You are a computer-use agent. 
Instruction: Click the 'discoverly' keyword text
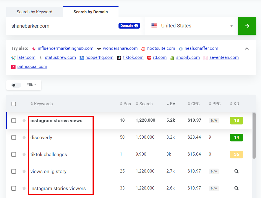41,137
